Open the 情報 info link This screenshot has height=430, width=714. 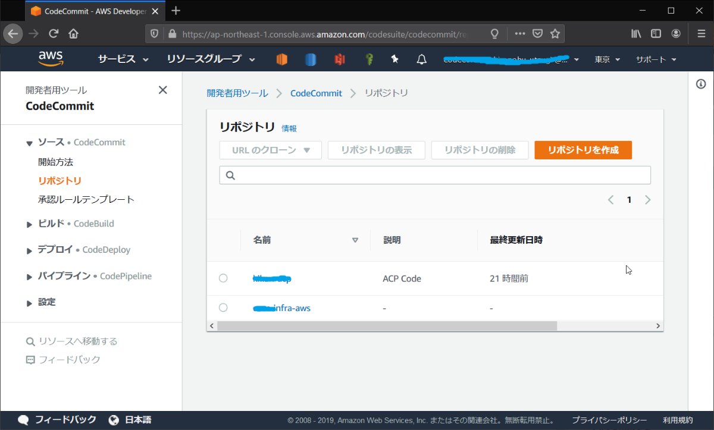point(289,128)
